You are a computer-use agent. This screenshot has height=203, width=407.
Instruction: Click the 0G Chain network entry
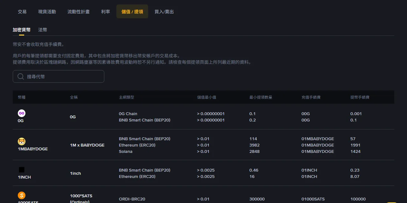(x=128, y=114)
